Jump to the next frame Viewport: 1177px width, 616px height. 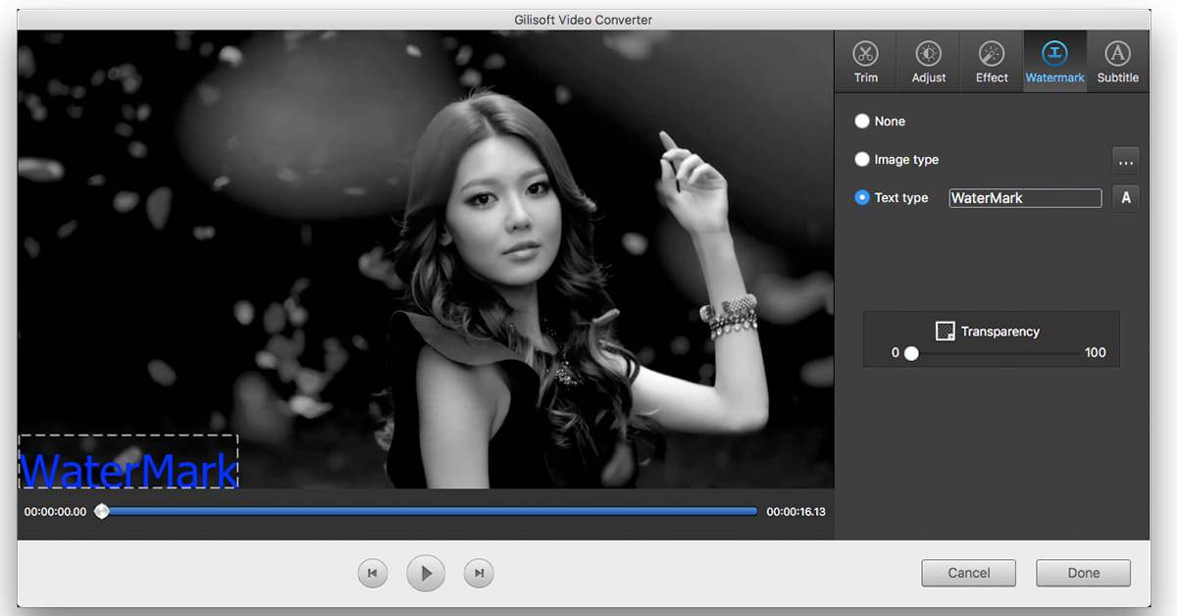click(478, 573)
